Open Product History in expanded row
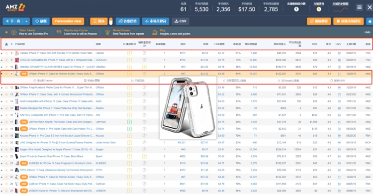373x194 pixels. (138, 81)
